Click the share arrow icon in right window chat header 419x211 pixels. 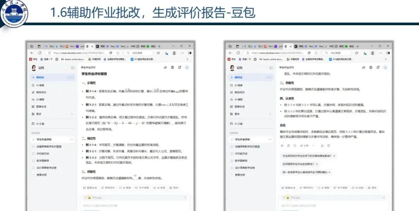[x=364, y=67]
